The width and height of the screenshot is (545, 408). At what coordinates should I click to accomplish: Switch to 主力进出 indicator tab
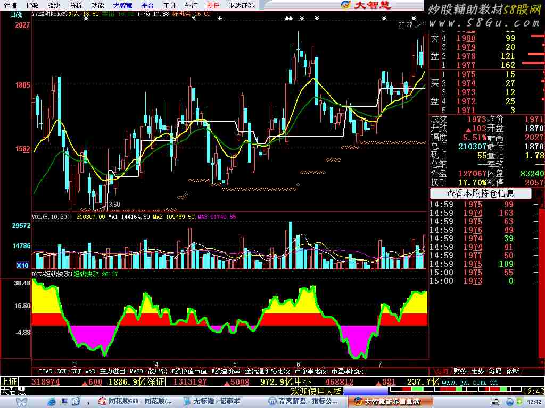point(112,371)
